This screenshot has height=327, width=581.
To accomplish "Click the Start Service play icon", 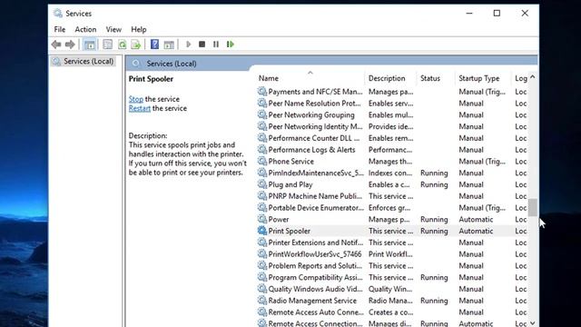I will coord(188,45).
